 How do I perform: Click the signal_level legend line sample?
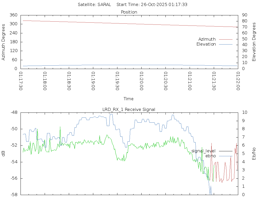(225, 151)
